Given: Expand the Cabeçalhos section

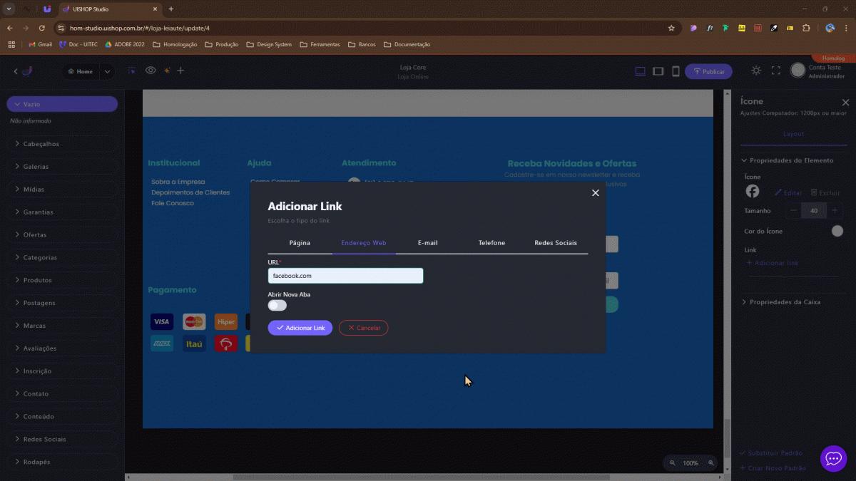Looking at the screenshot, I should point(41,144).
